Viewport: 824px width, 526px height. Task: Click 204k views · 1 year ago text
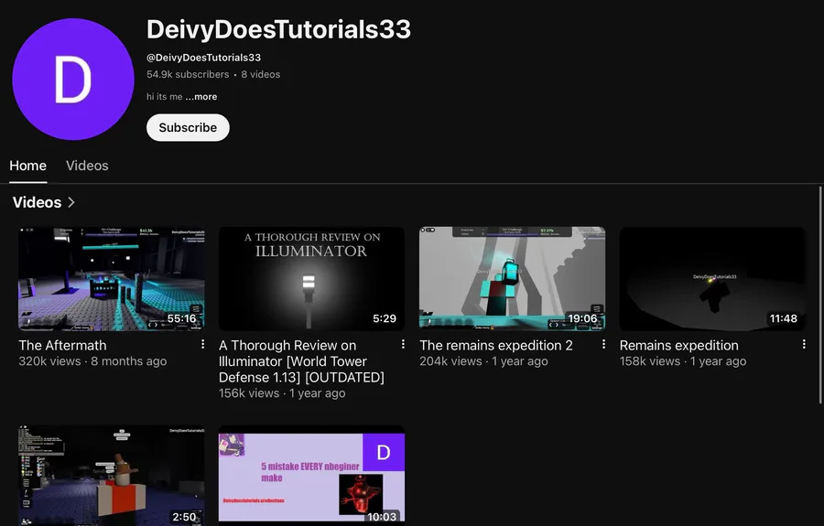click(x=483, y=361)
